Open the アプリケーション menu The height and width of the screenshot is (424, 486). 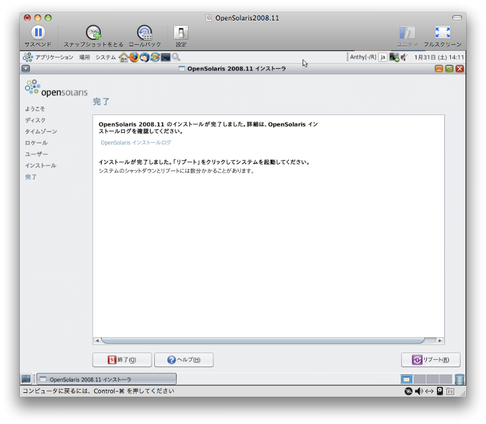(x=54, y=58)
